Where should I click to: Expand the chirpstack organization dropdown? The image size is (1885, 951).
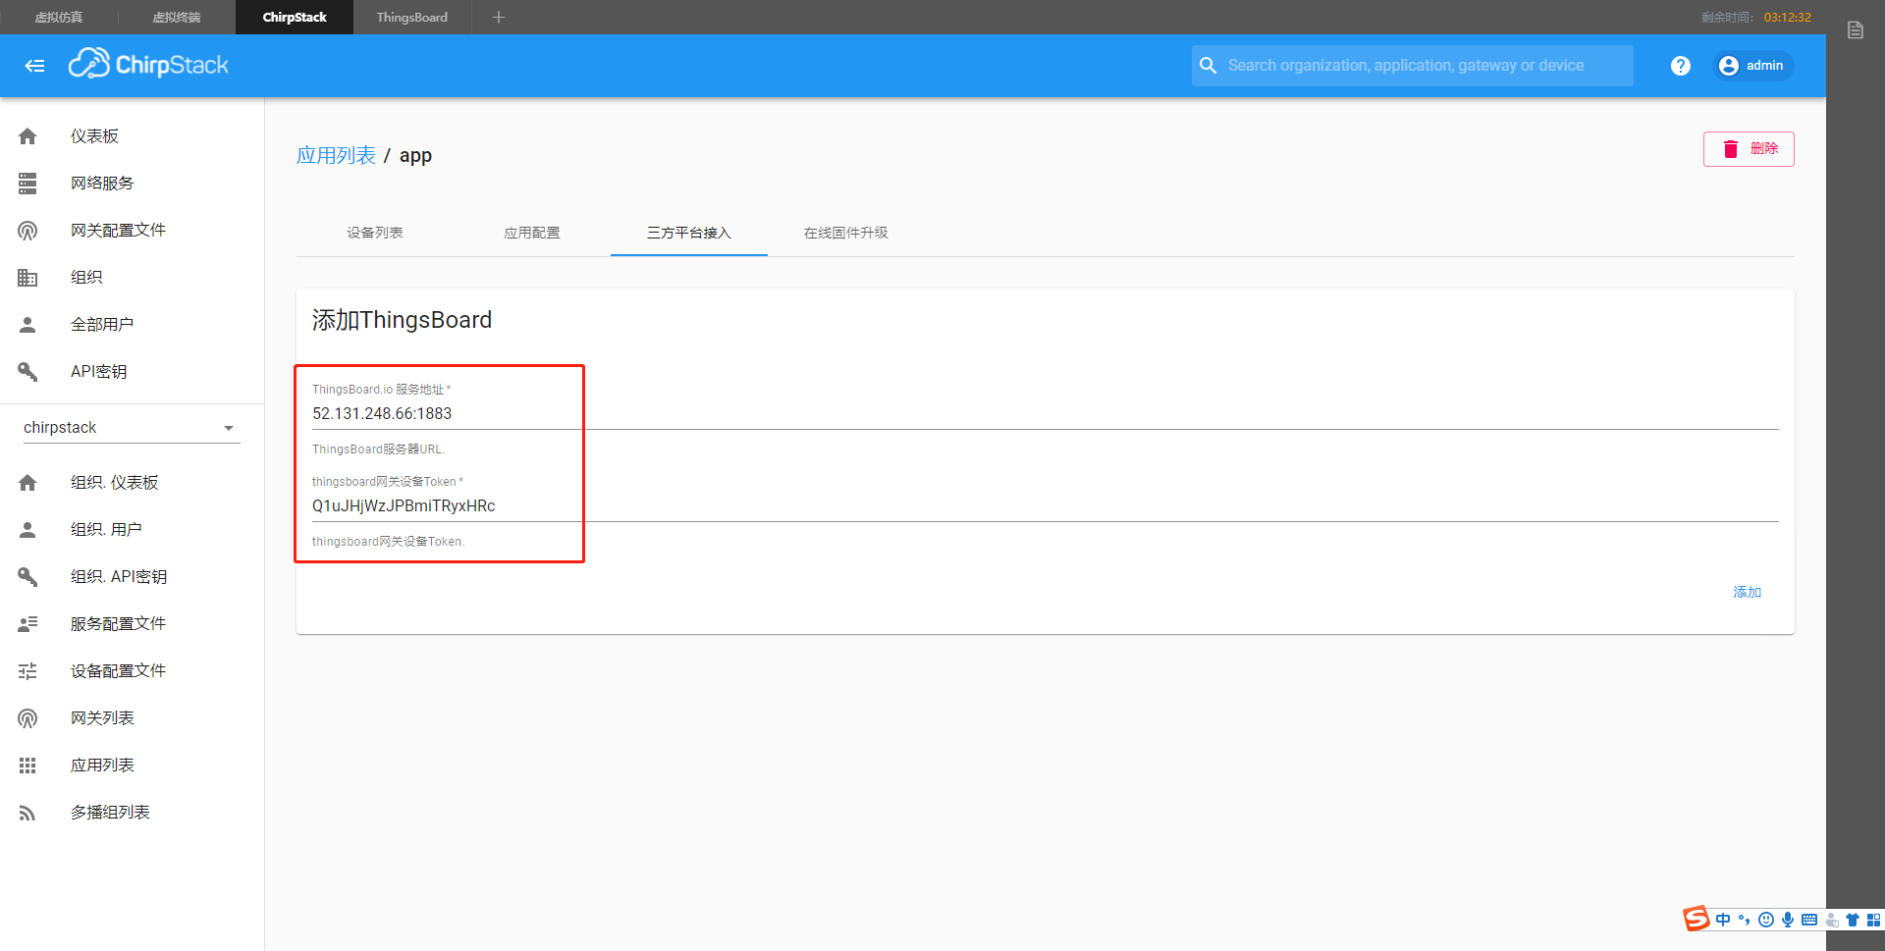(228, 427)
